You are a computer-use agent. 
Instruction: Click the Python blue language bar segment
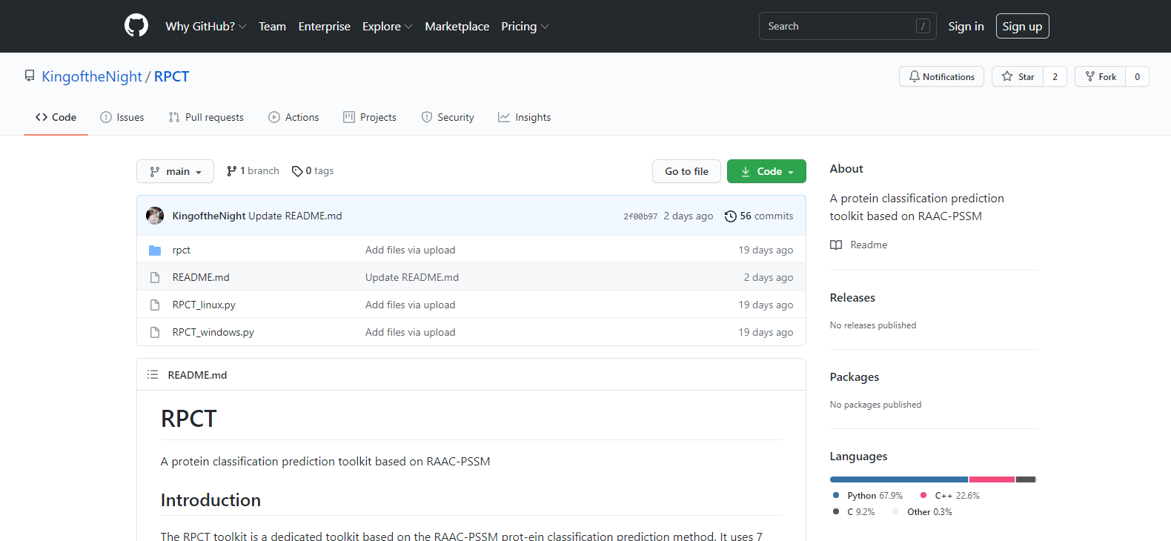point(899,479)
